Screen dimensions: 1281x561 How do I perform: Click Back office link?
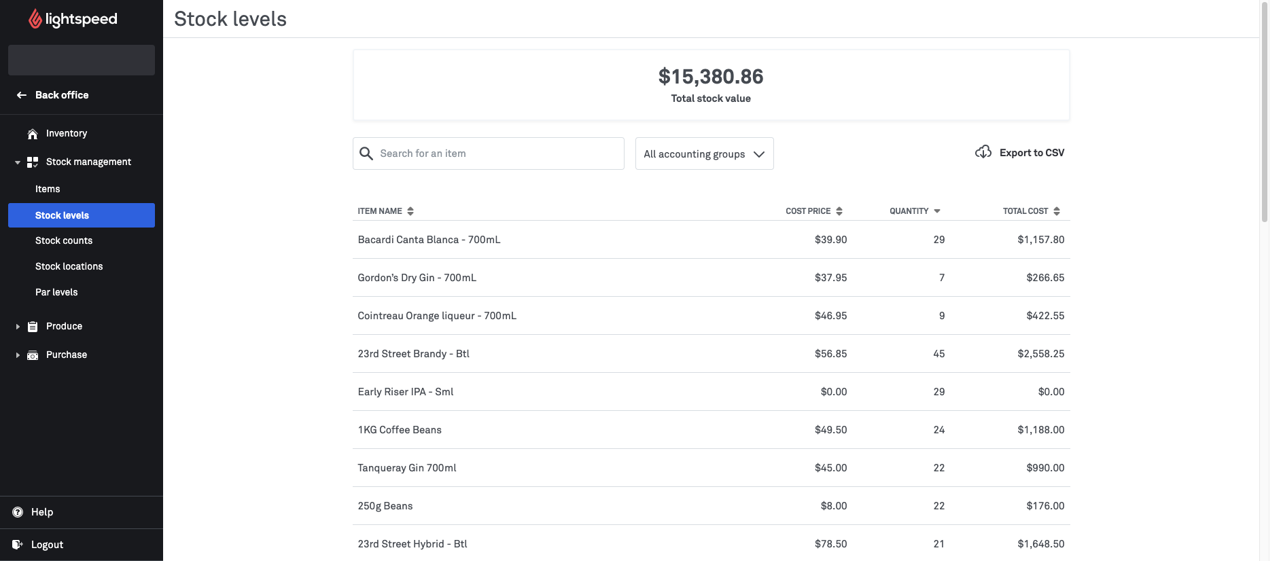[62, 95]
